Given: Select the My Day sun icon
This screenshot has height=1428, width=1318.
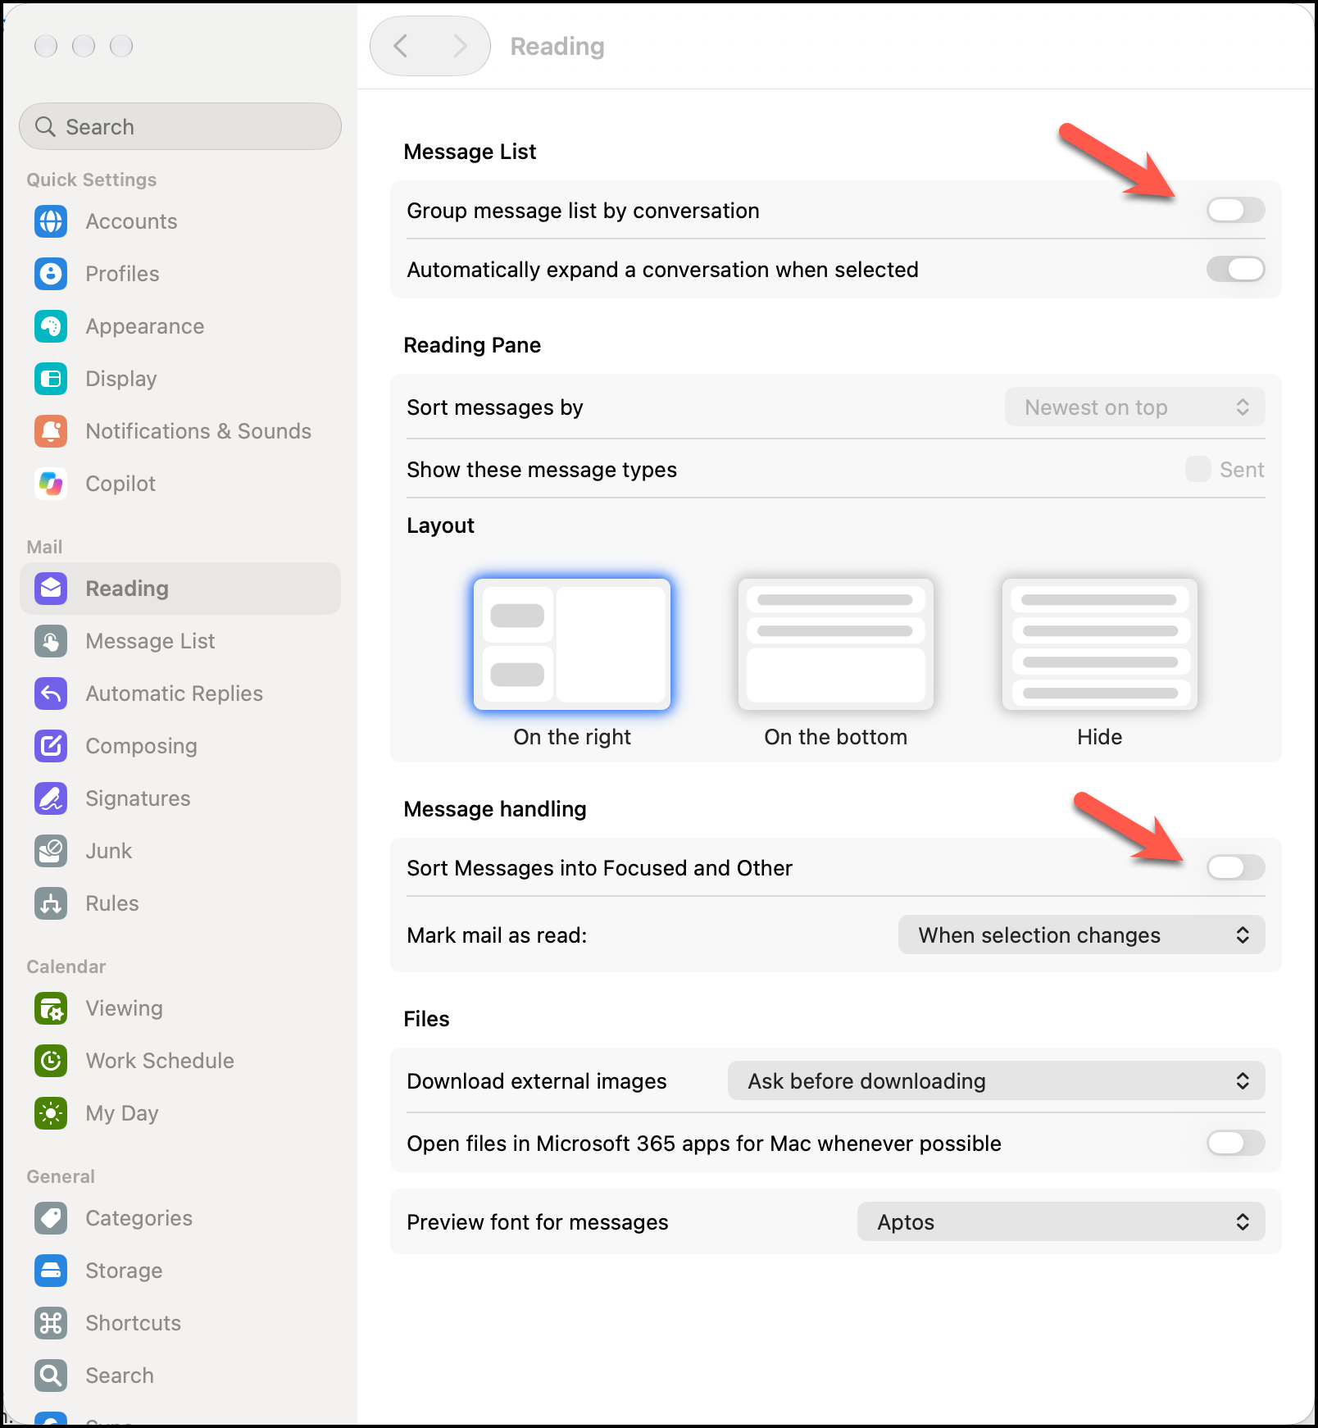Looking at the screenshot, I should pyautogui.click(x=51, y=1113).
